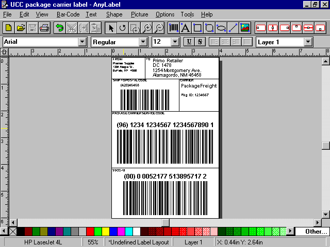This screenshot has width=330, height=247.
Task: Open the File menu
Action: tap(7, 14)
